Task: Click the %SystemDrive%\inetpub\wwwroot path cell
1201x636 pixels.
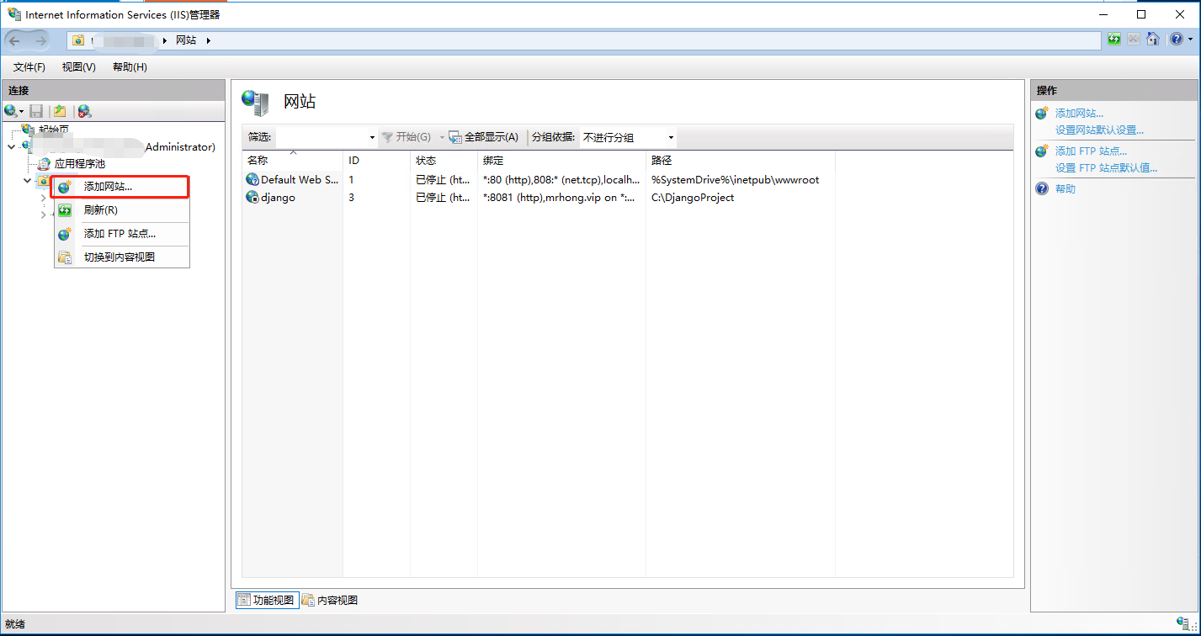Action: coord(735,179)
